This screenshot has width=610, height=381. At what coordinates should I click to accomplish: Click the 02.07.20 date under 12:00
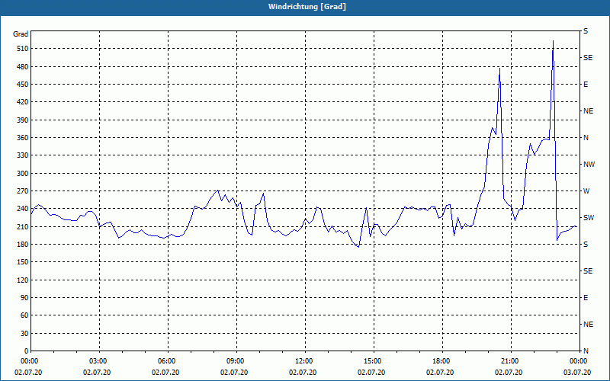(x=303, y=373)
